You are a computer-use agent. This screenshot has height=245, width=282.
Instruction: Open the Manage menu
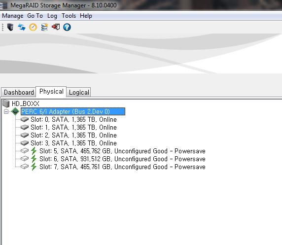pos(13,16)
